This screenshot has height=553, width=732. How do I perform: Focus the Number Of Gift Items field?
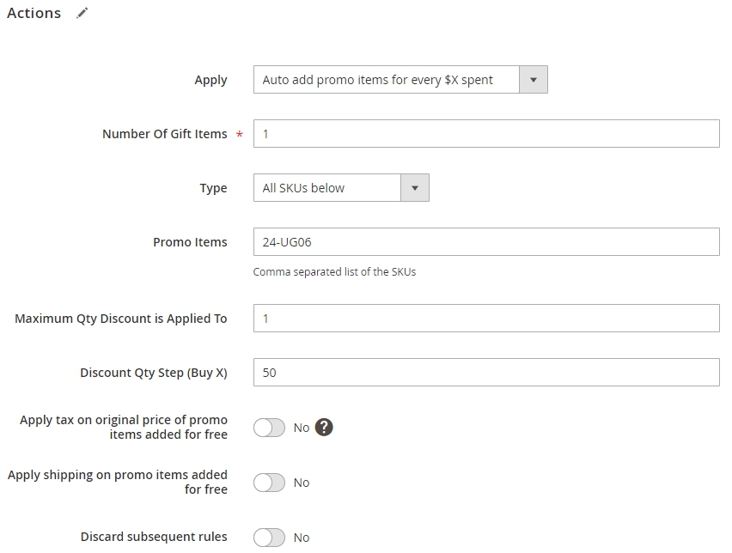[486, 134]
